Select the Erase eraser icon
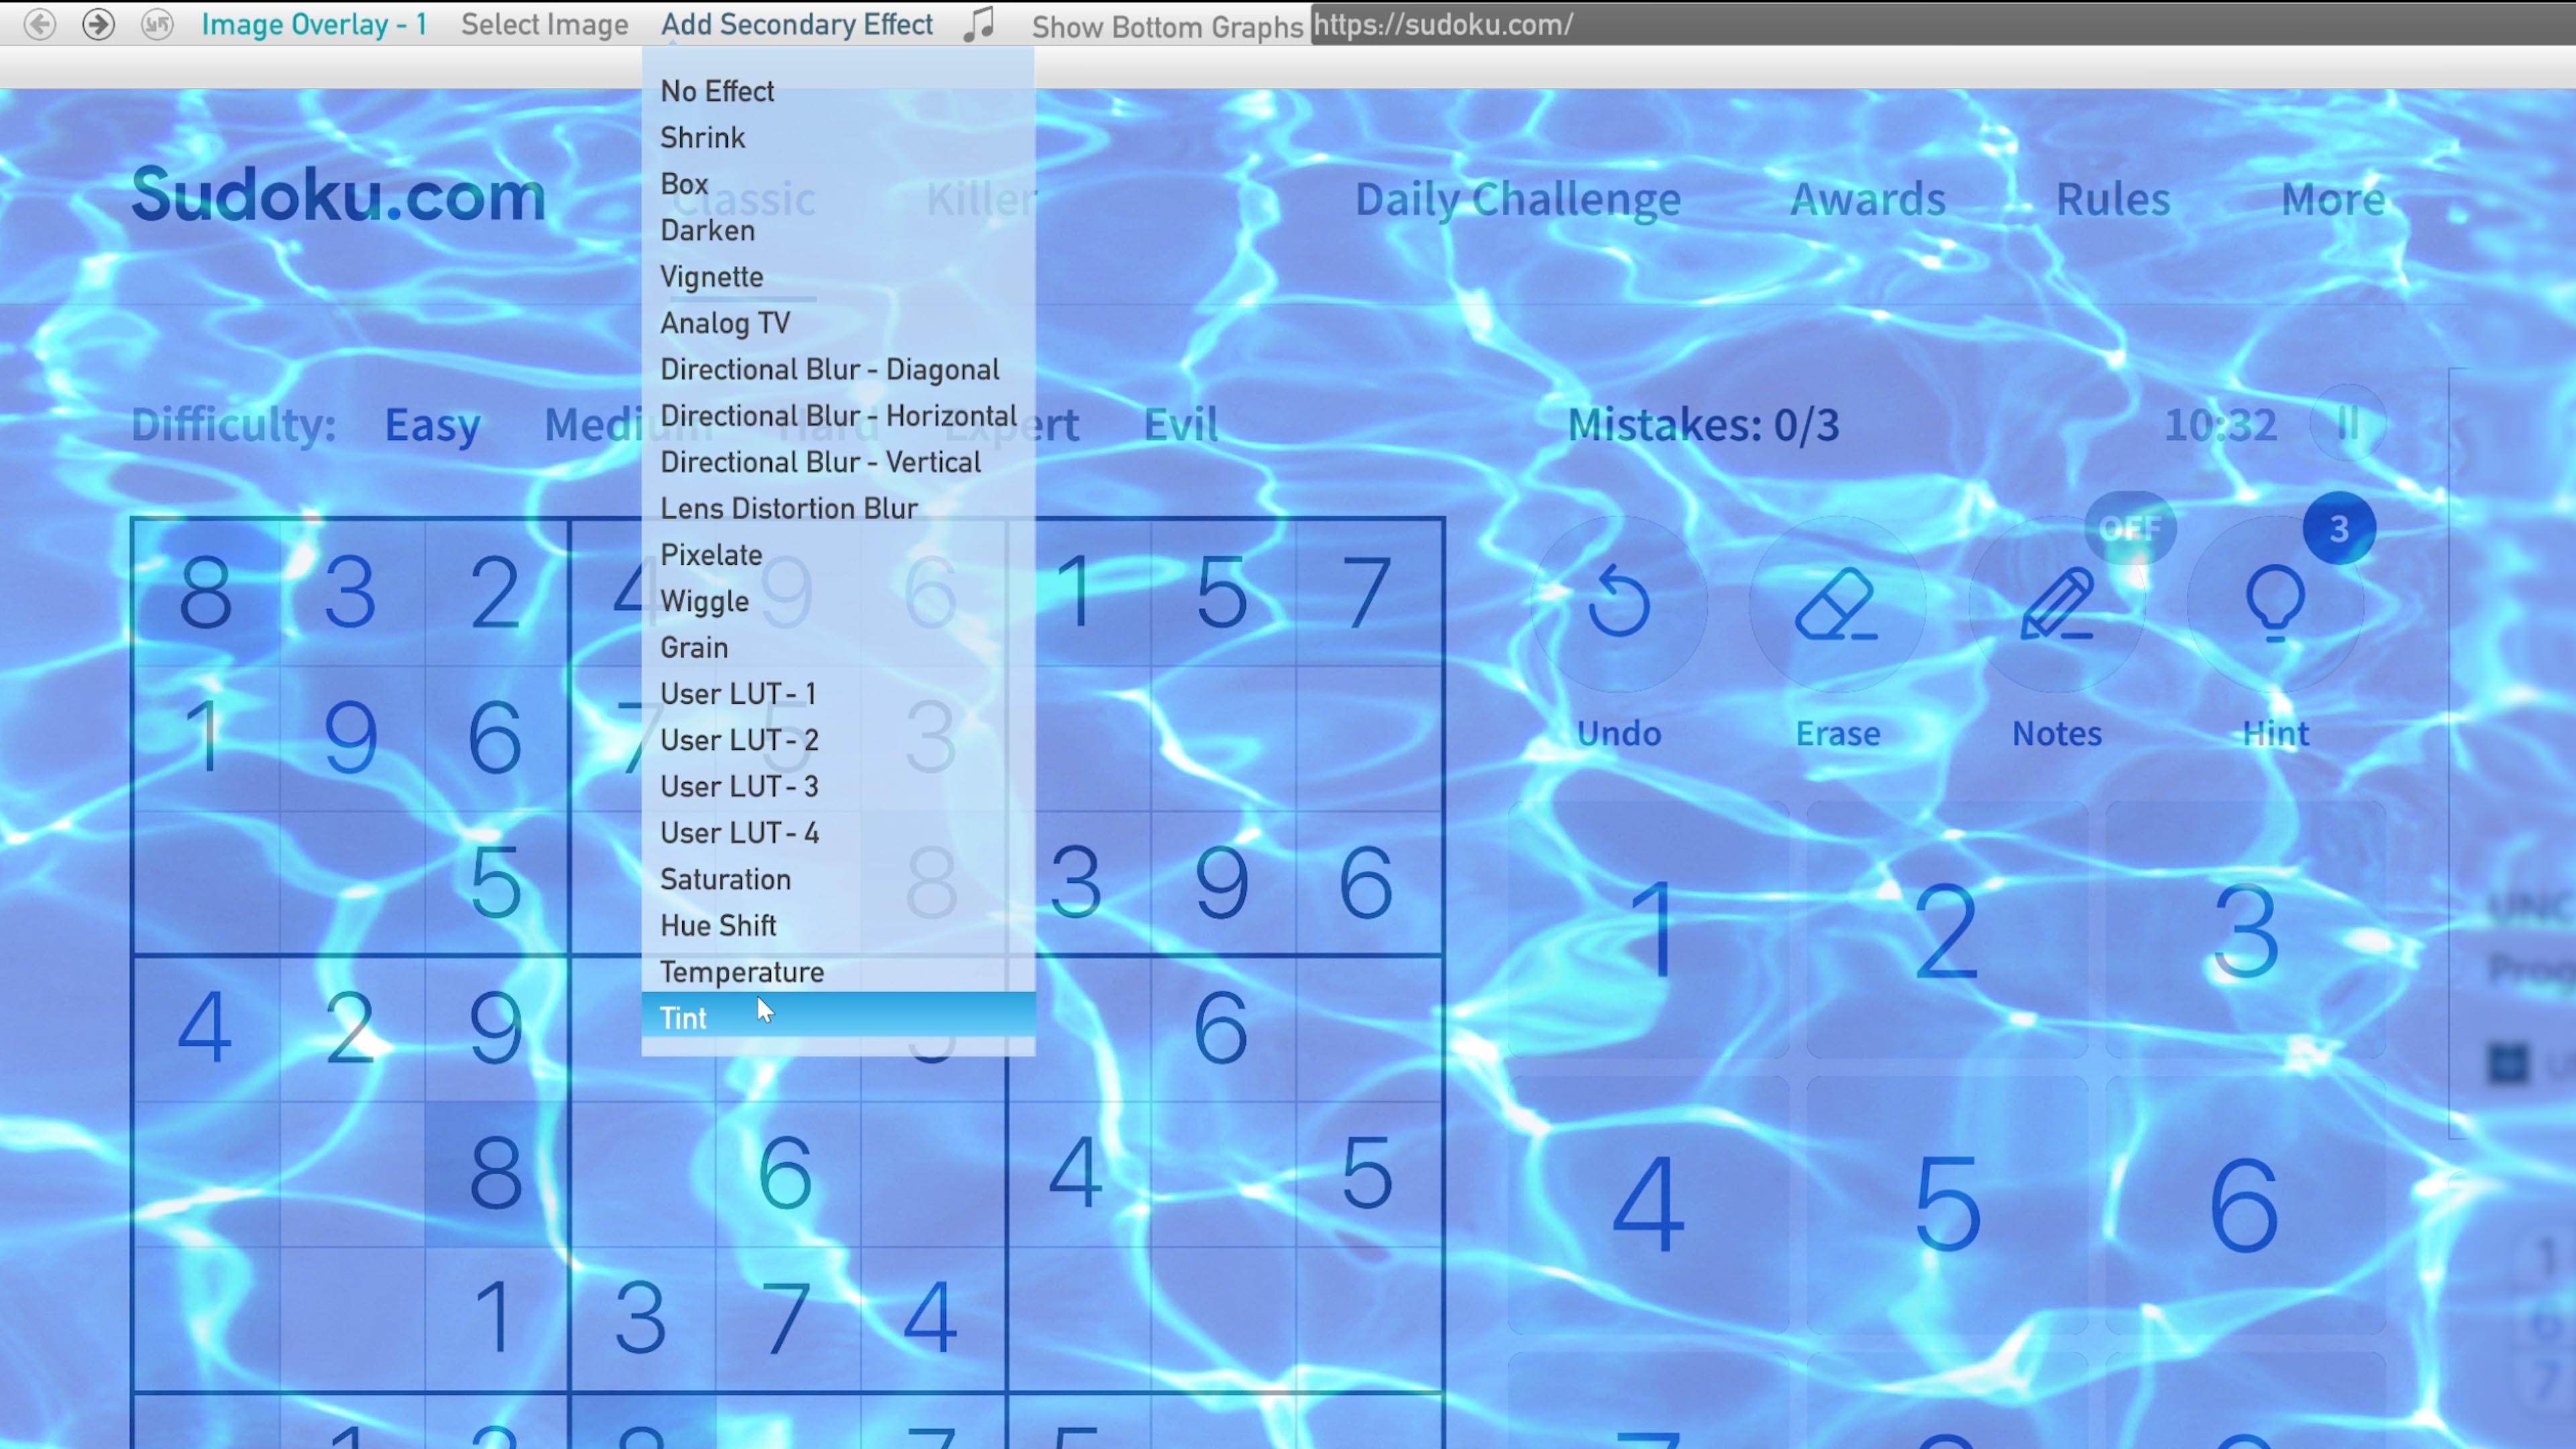The width and height of the screenshot is (2576, 1449). 1837,602
